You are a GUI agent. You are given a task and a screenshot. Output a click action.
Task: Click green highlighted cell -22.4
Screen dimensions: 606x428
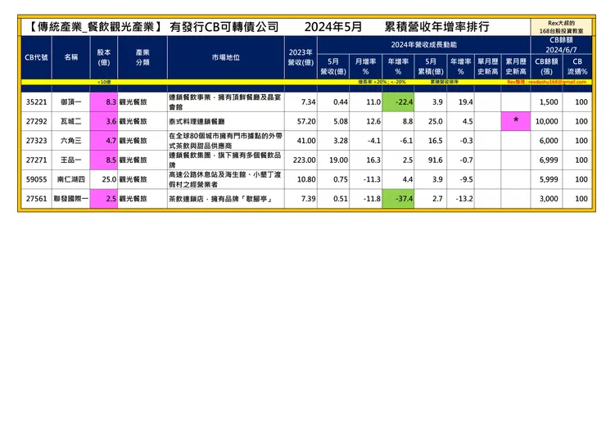click(398, 102)
